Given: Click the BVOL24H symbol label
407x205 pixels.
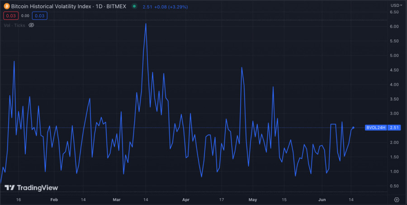Looking at the screenshot, I should pos(375,128).
